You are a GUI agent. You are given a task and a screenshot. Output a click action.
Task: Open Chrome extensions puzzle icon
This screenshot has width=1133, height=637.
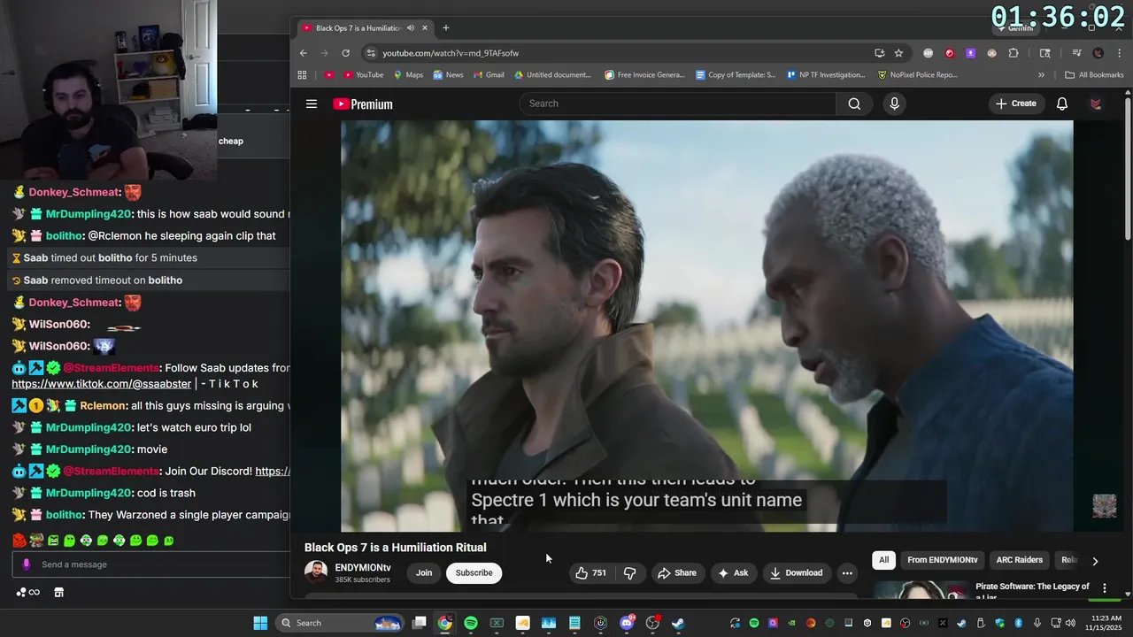[1014, 53]
